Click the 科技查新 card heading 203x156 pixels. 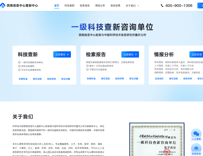tap(28, 55)
